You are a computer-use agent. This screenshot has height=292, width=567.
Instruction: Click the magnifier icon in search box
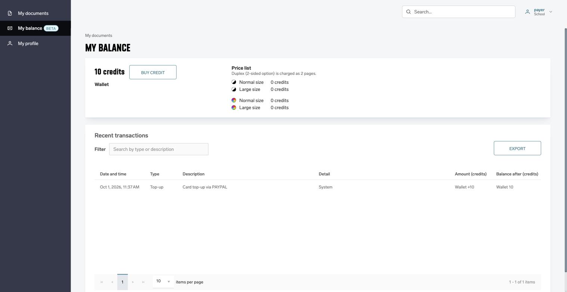tap(408, 12)
